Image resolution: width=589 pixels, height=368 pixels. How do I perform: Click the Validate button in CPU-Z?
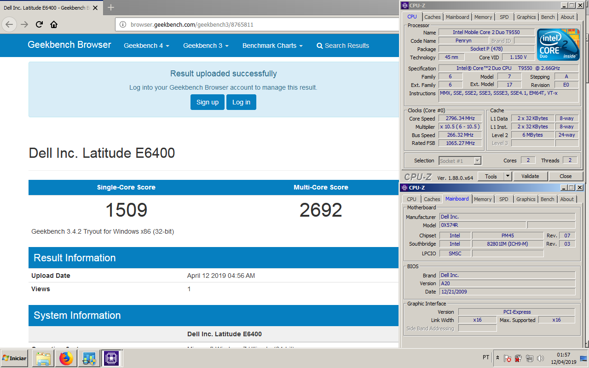[530, 176]
